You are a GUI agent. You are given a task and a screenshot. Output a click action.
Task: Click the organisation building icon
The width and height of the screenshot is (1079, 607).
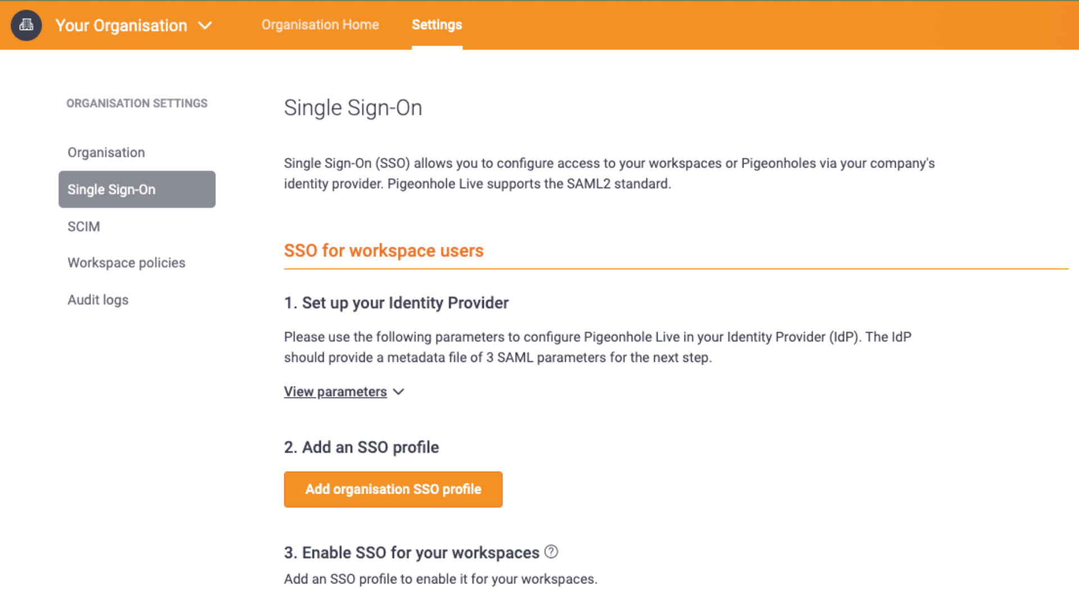point(26,25)
